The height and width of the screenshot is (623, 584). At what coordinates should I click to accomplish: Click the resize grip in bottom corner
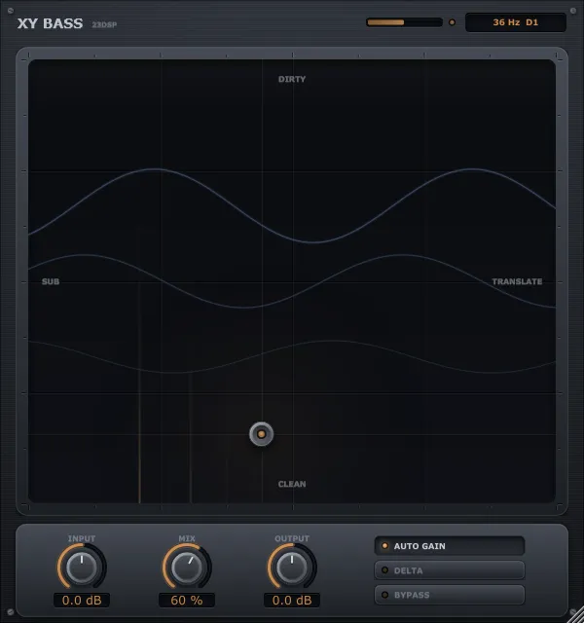coord(576,613)
